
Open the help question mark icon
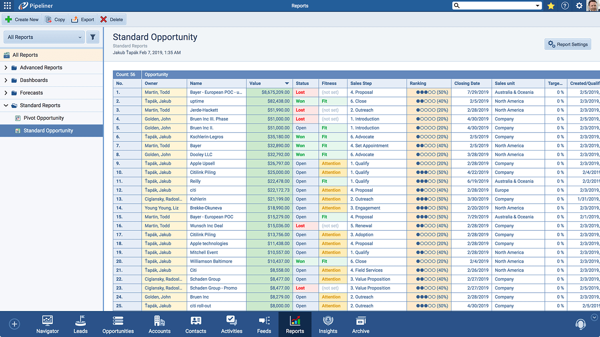(x=565, y=6)
